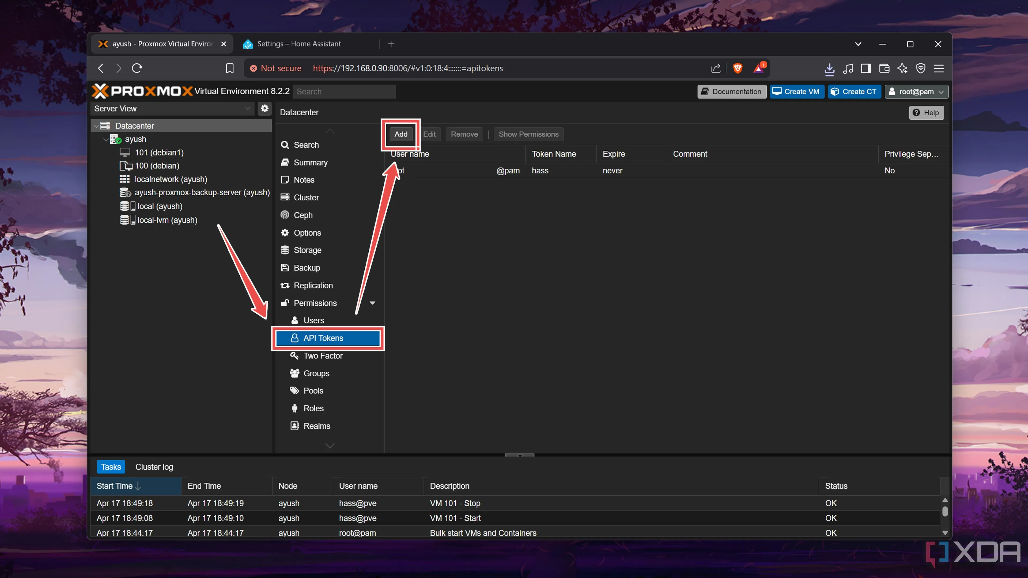Open the Notes menu item
1028x578 pixels.
[x=329, y=180]
